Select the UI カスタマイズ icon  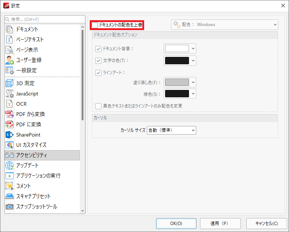click(x=9, y=145)
